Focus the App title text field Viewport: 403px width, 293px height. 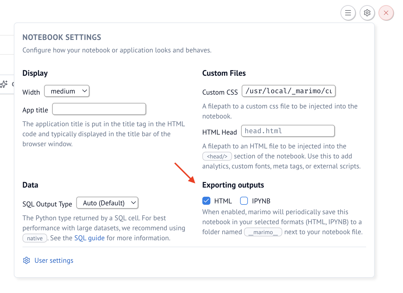pyautogui.click(x=99, y=109)
